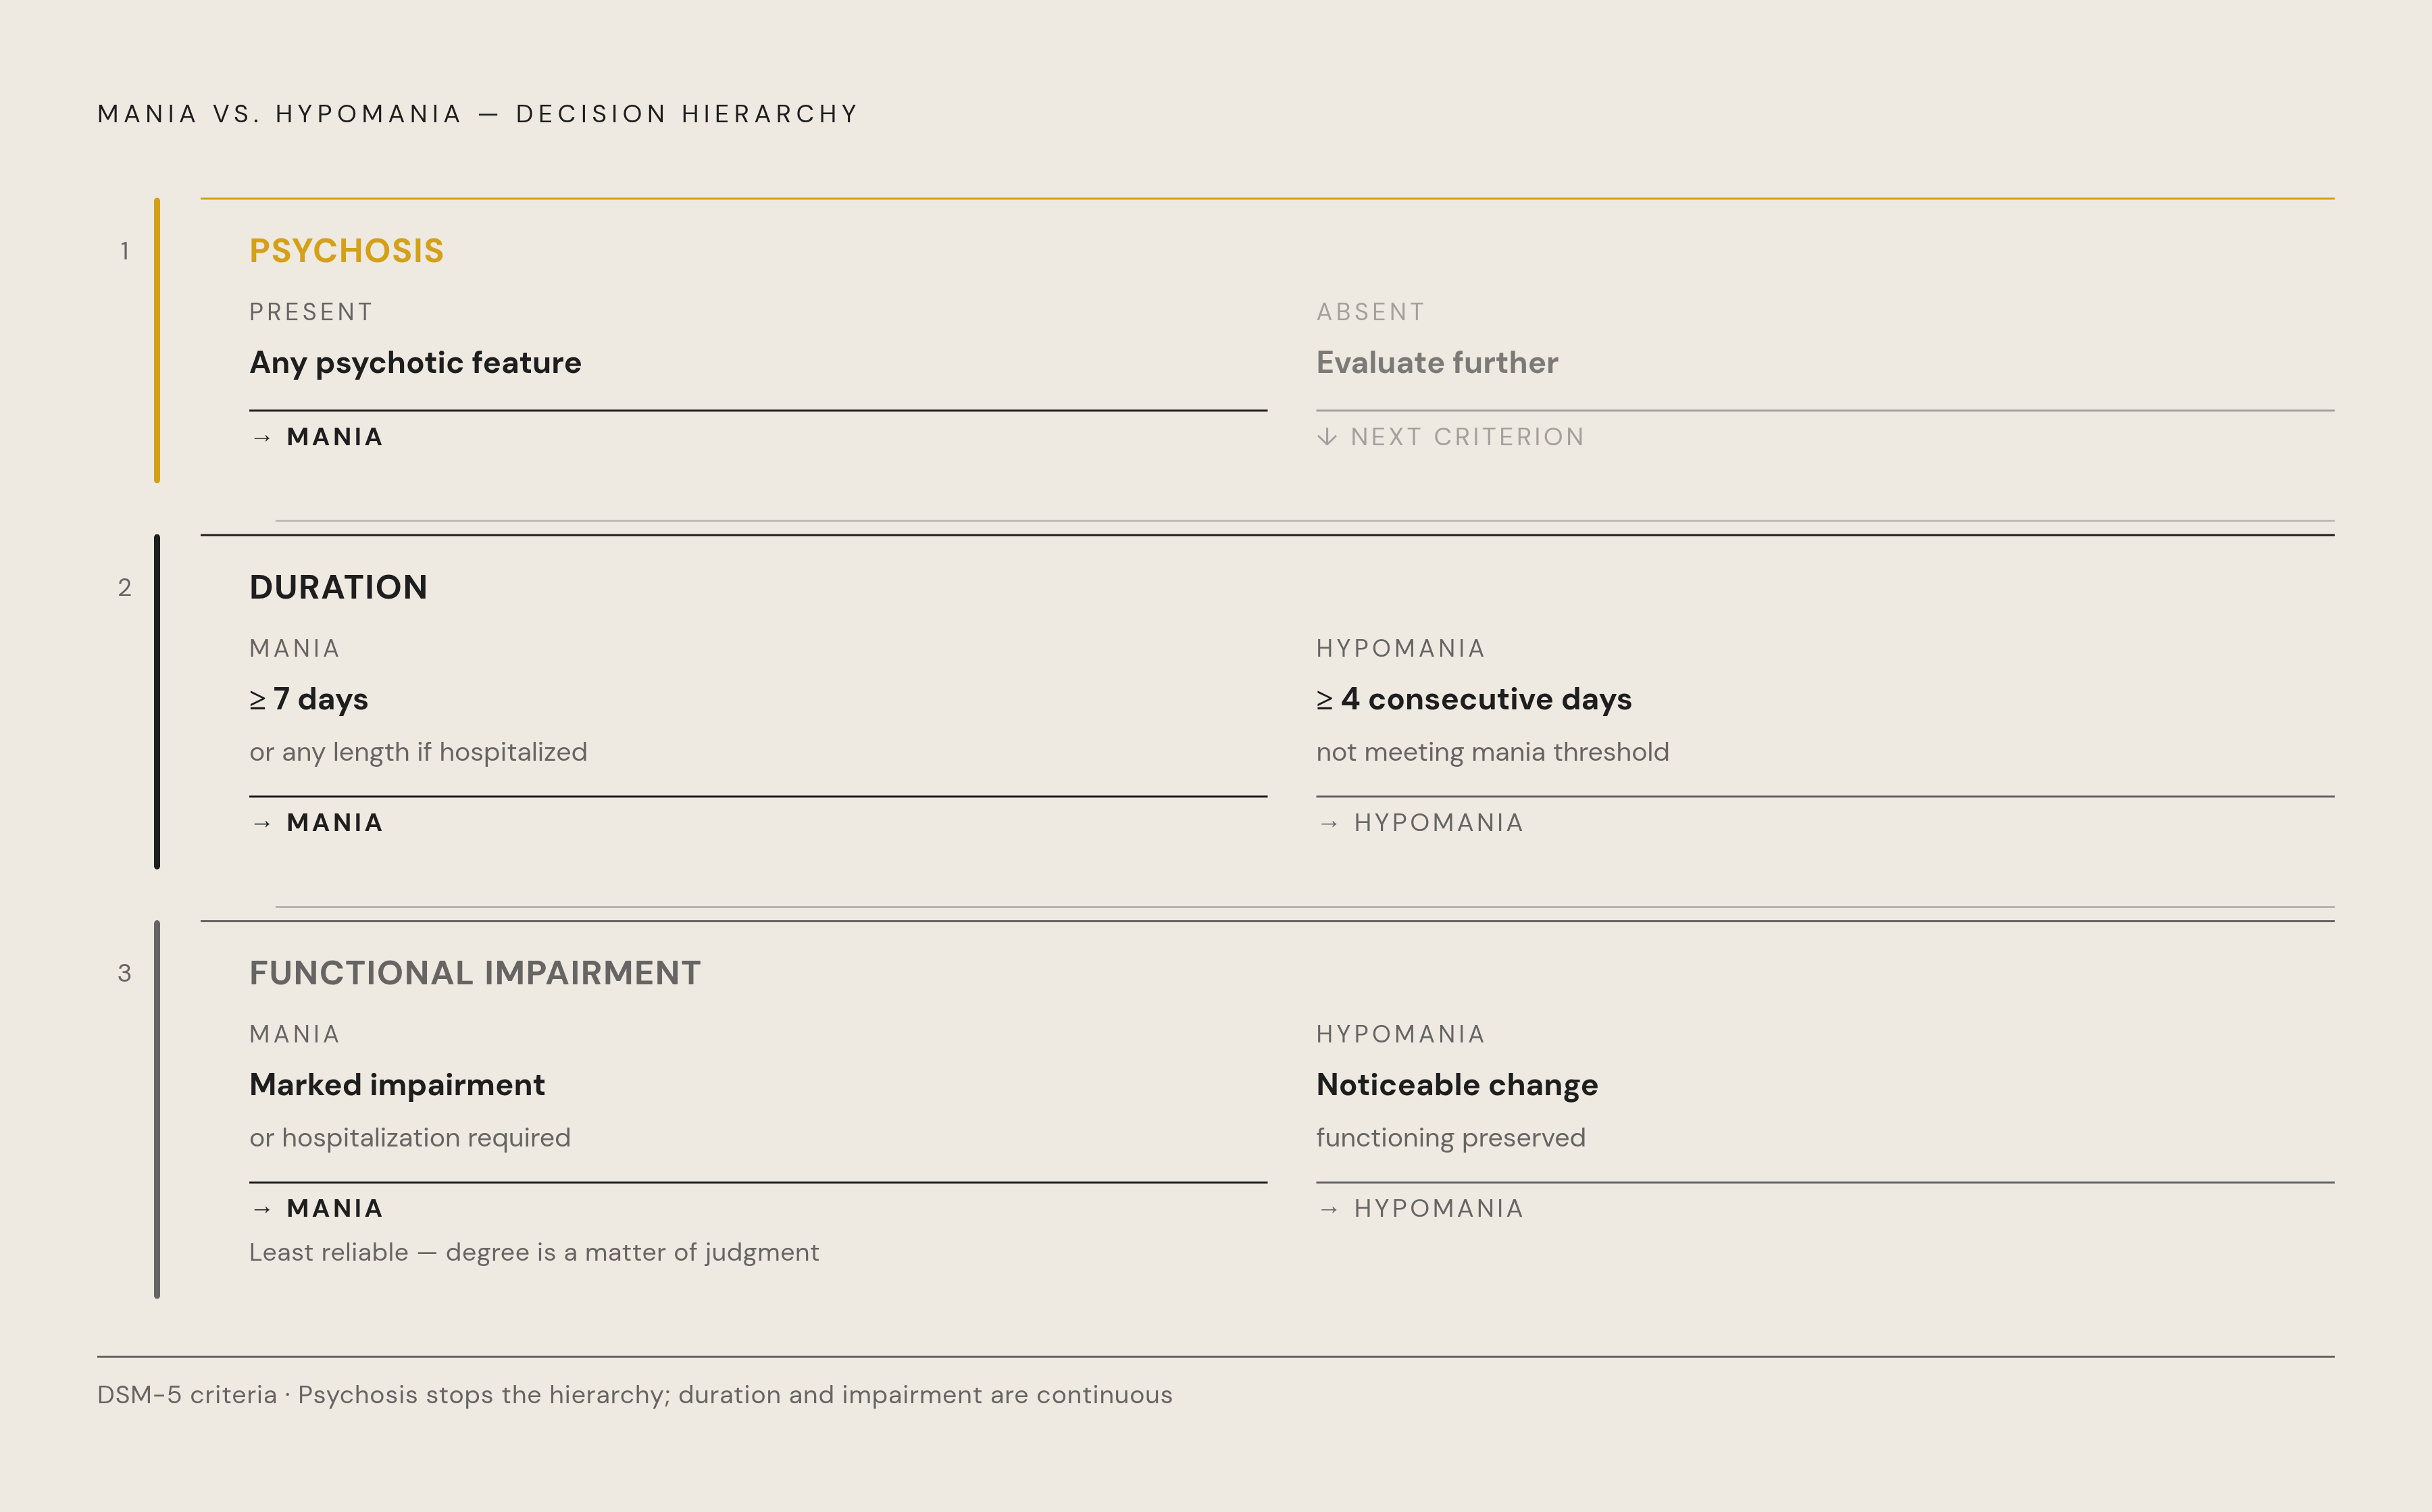Click 'Noticeable change' text

[x=1457, y=1085]
